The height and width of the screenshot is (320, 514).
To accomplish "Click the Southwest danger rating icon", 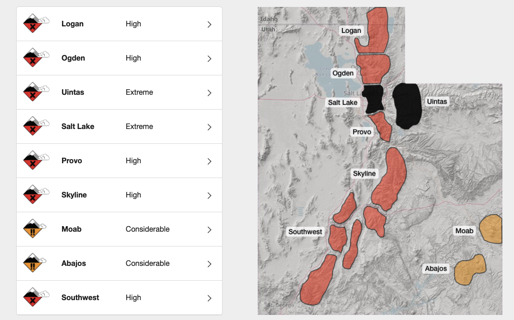I will (35, 298).
